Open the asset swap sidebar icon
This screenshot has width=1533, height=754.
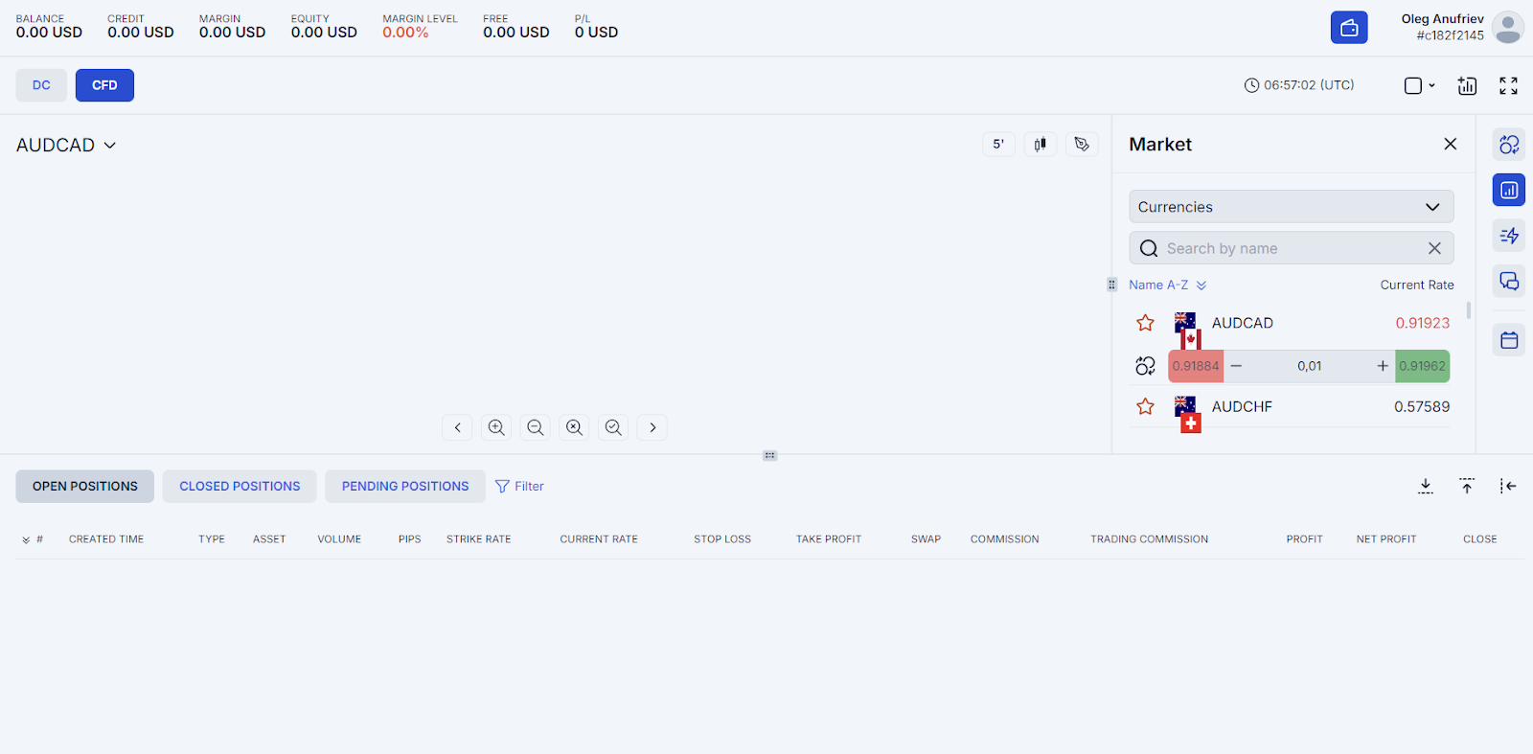[x=1509, y=145]
